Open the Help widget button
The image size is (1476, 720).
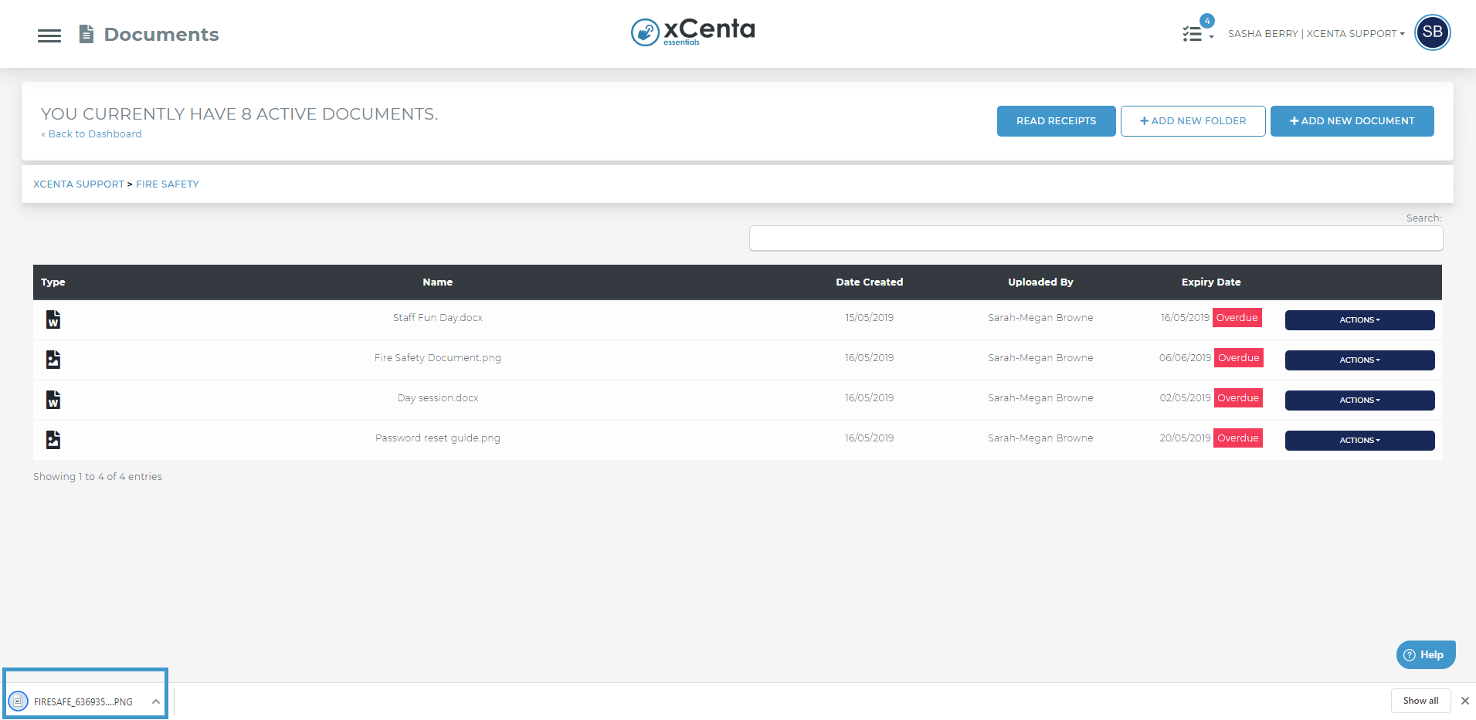click(x=1425, y=654)
